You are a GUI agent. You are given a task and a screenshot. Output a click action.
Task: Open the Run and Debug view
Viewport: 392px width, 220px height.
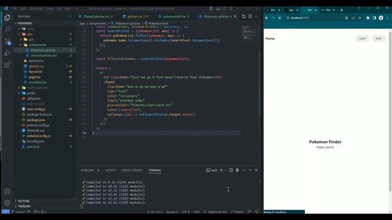(7, 53)
